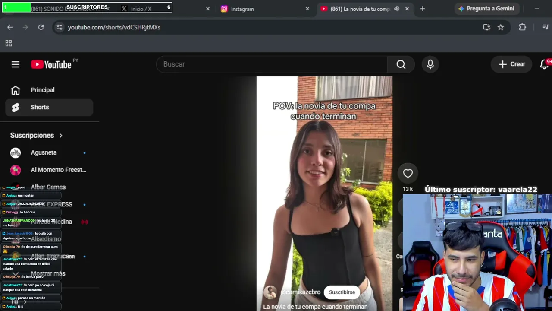View site information icon in address bar
The height and width of the screenshot is (311, 552).
(60, 27)
